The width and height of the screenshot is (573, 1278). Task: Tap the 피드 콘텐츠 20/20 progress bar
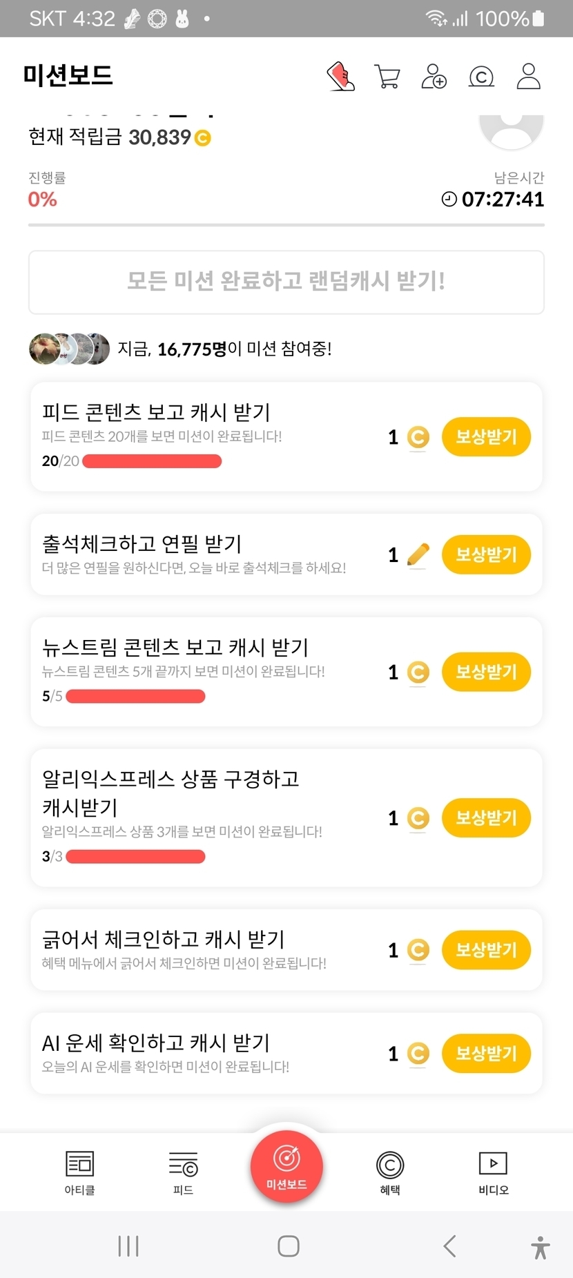[152, 461]
